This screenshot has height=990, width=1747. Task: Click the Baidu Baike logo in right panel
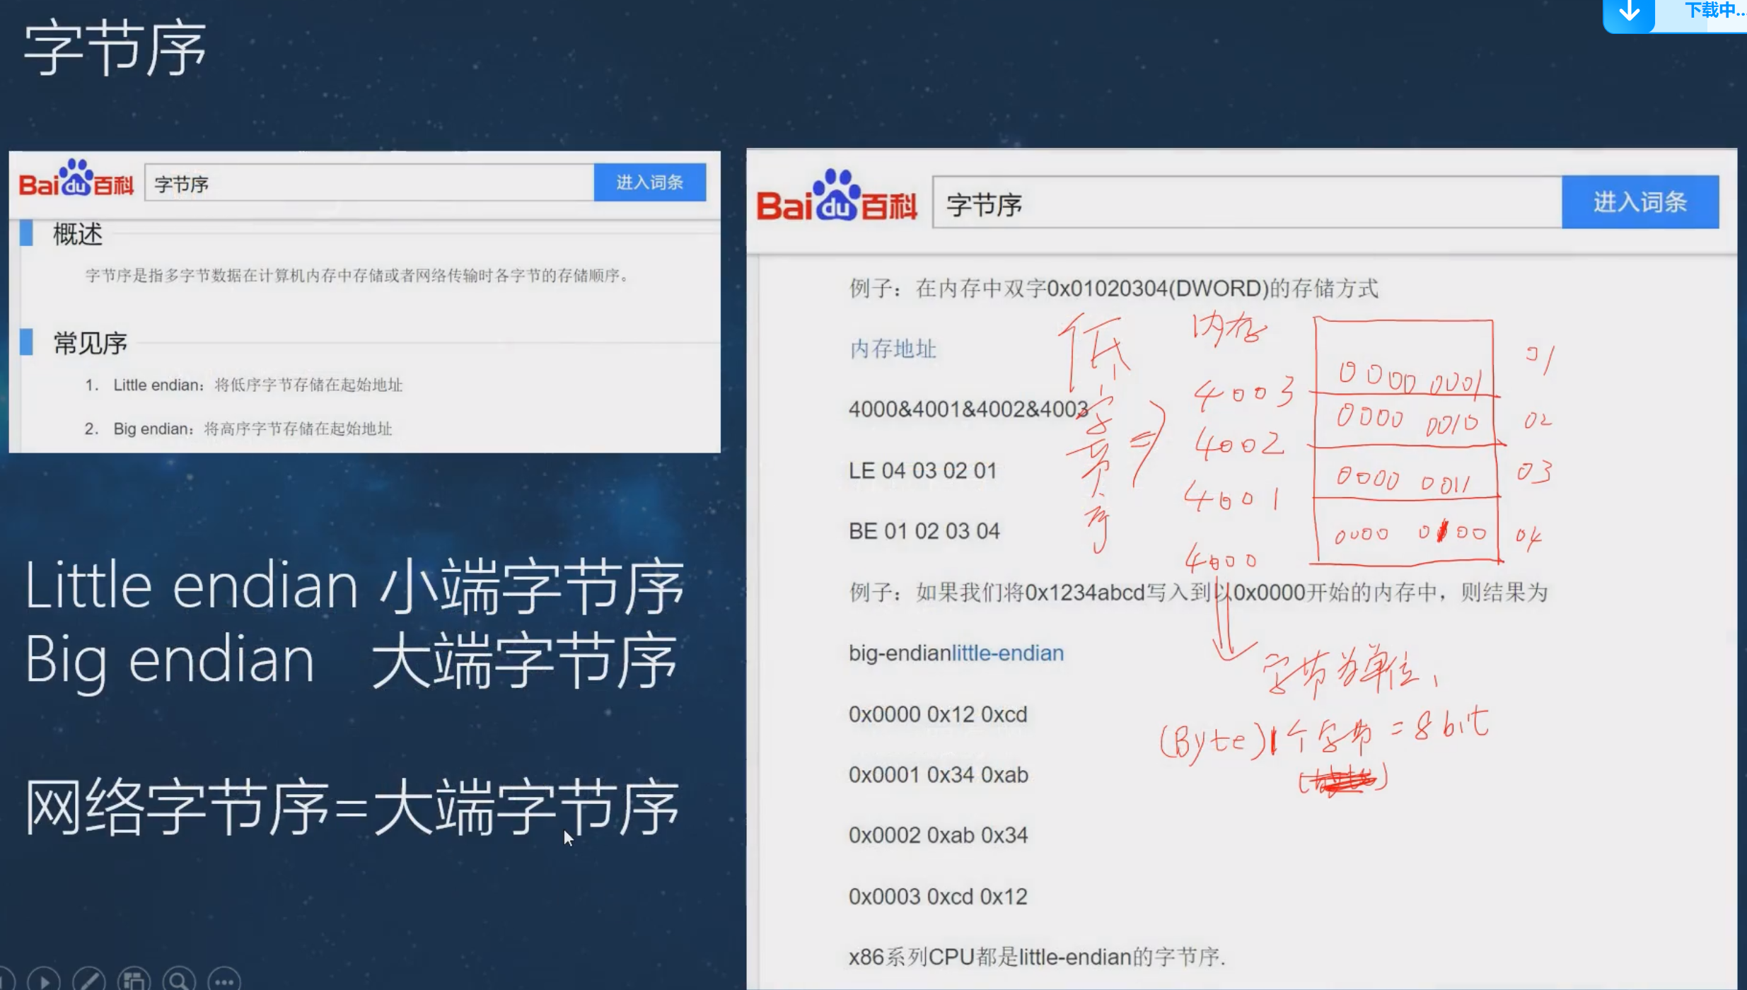tap(837, 196)
